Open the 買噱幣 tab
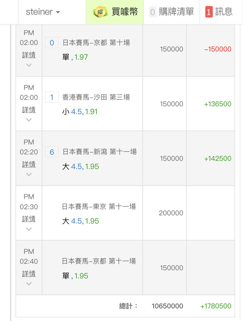 click(x=115, y=12)
